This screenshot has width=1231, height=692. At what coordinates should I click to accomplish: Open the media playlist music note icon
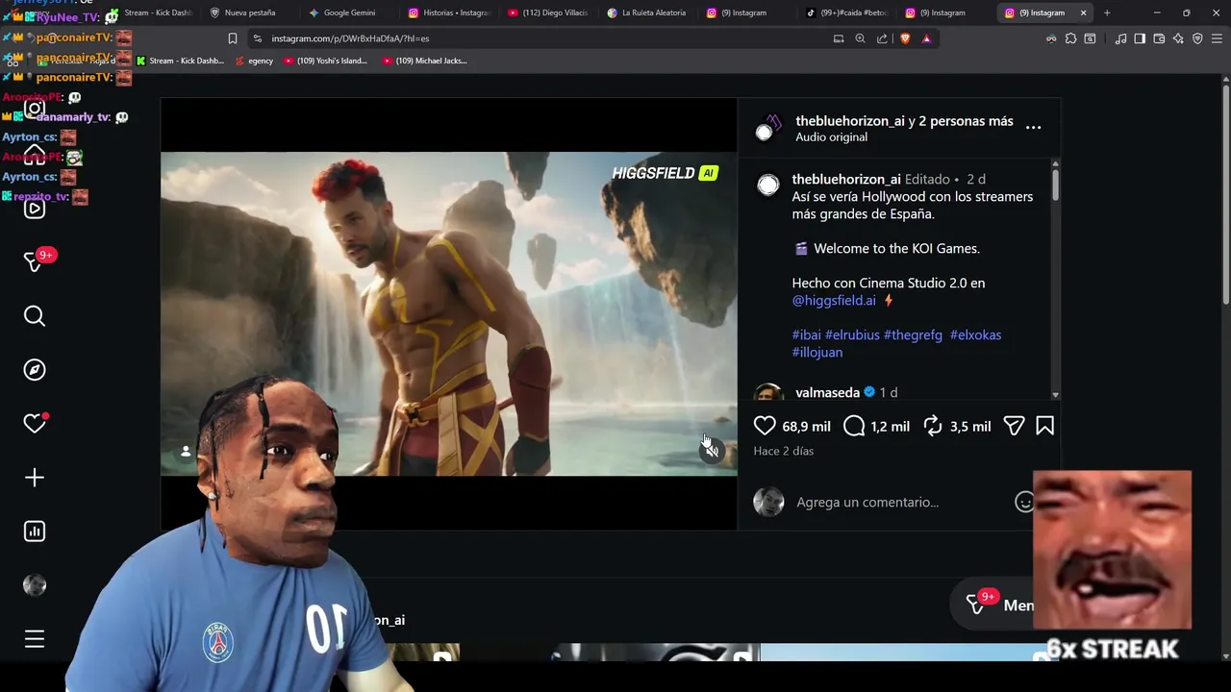[x=1120, y=38]
